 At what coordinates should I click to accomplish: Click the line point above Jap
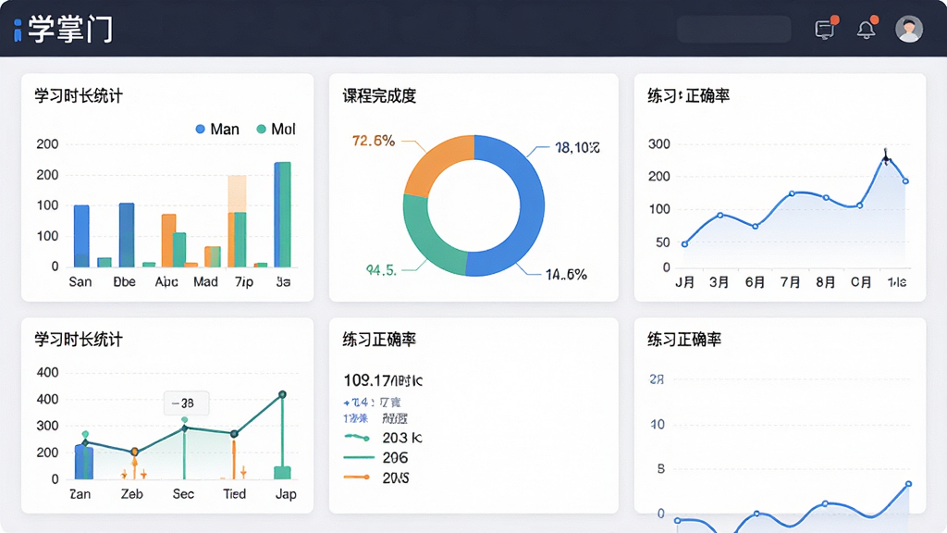pyautogui.click(x=282, y=394)
